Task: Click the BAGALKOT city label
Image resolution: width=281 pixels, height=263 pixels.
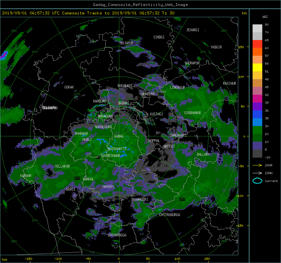Action: pyautogui.click(x=125, y=86)
